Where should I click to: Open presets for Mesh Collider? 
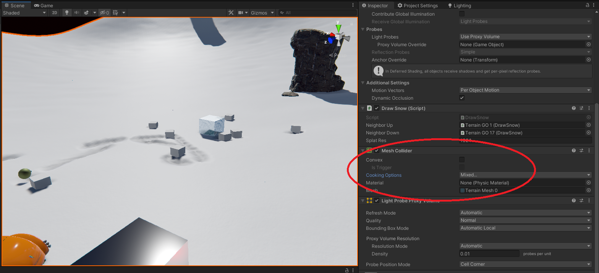(581, 150)
